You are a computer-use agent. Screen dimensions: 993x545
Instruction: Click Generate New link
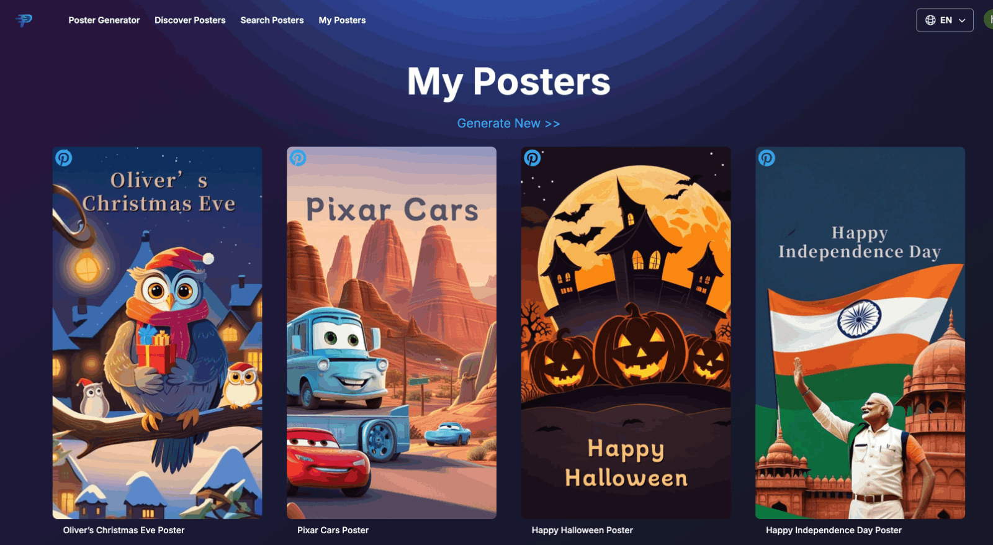508,124
